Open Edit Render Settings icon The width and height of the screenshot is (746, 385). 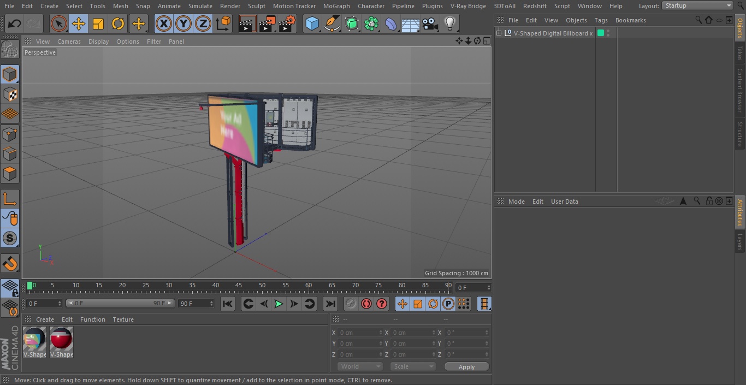coord(287,23)
